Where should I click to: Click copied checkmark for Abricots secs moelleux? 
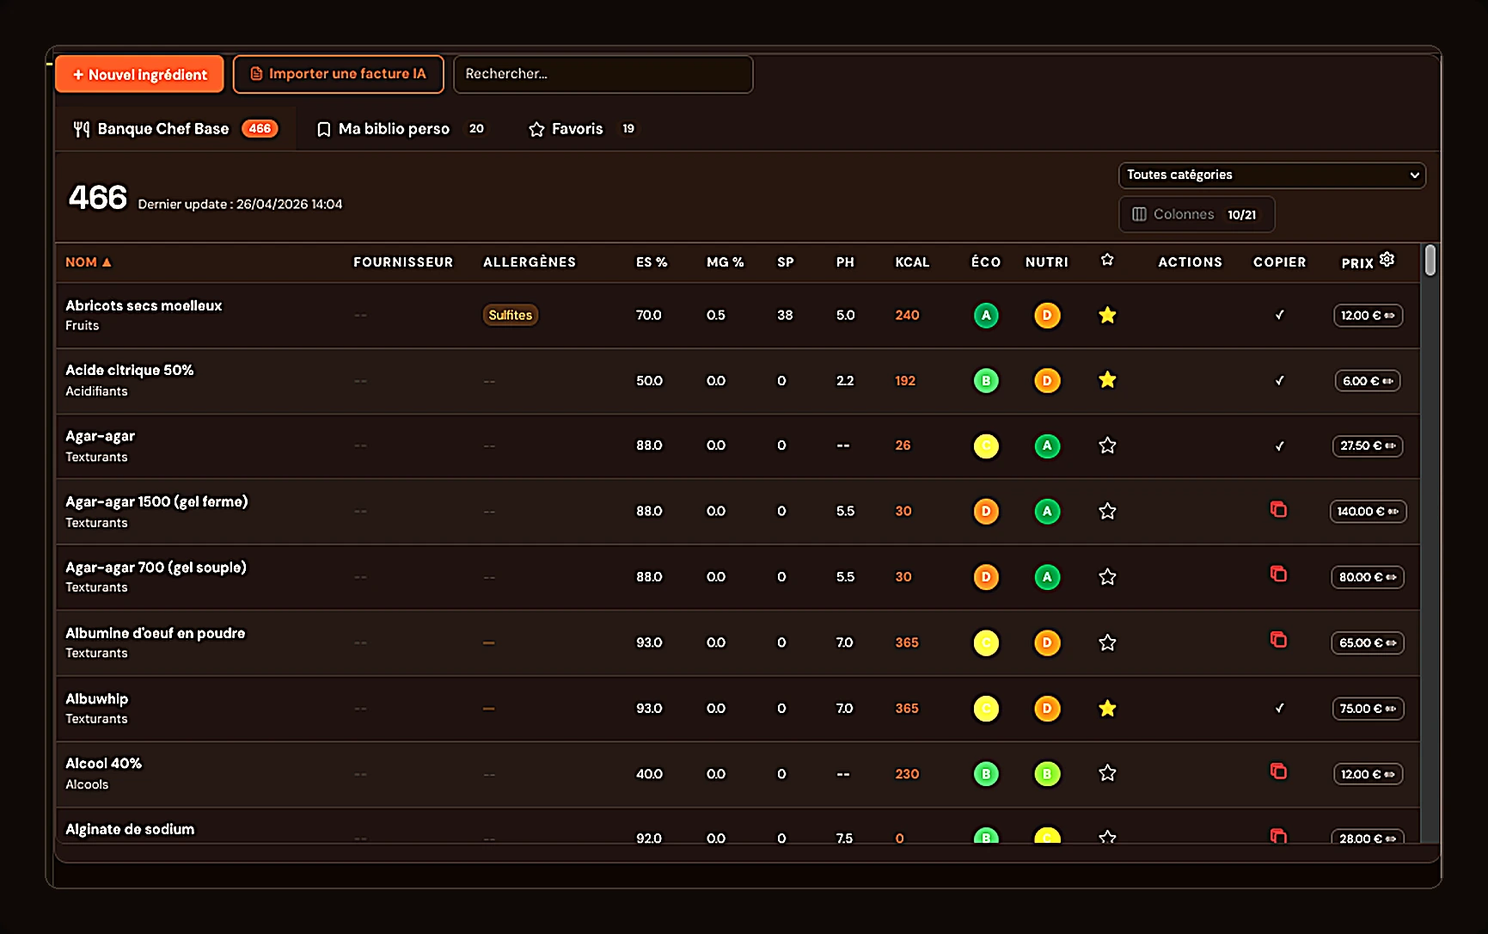pyautogui.click(x=1279, y=316)
